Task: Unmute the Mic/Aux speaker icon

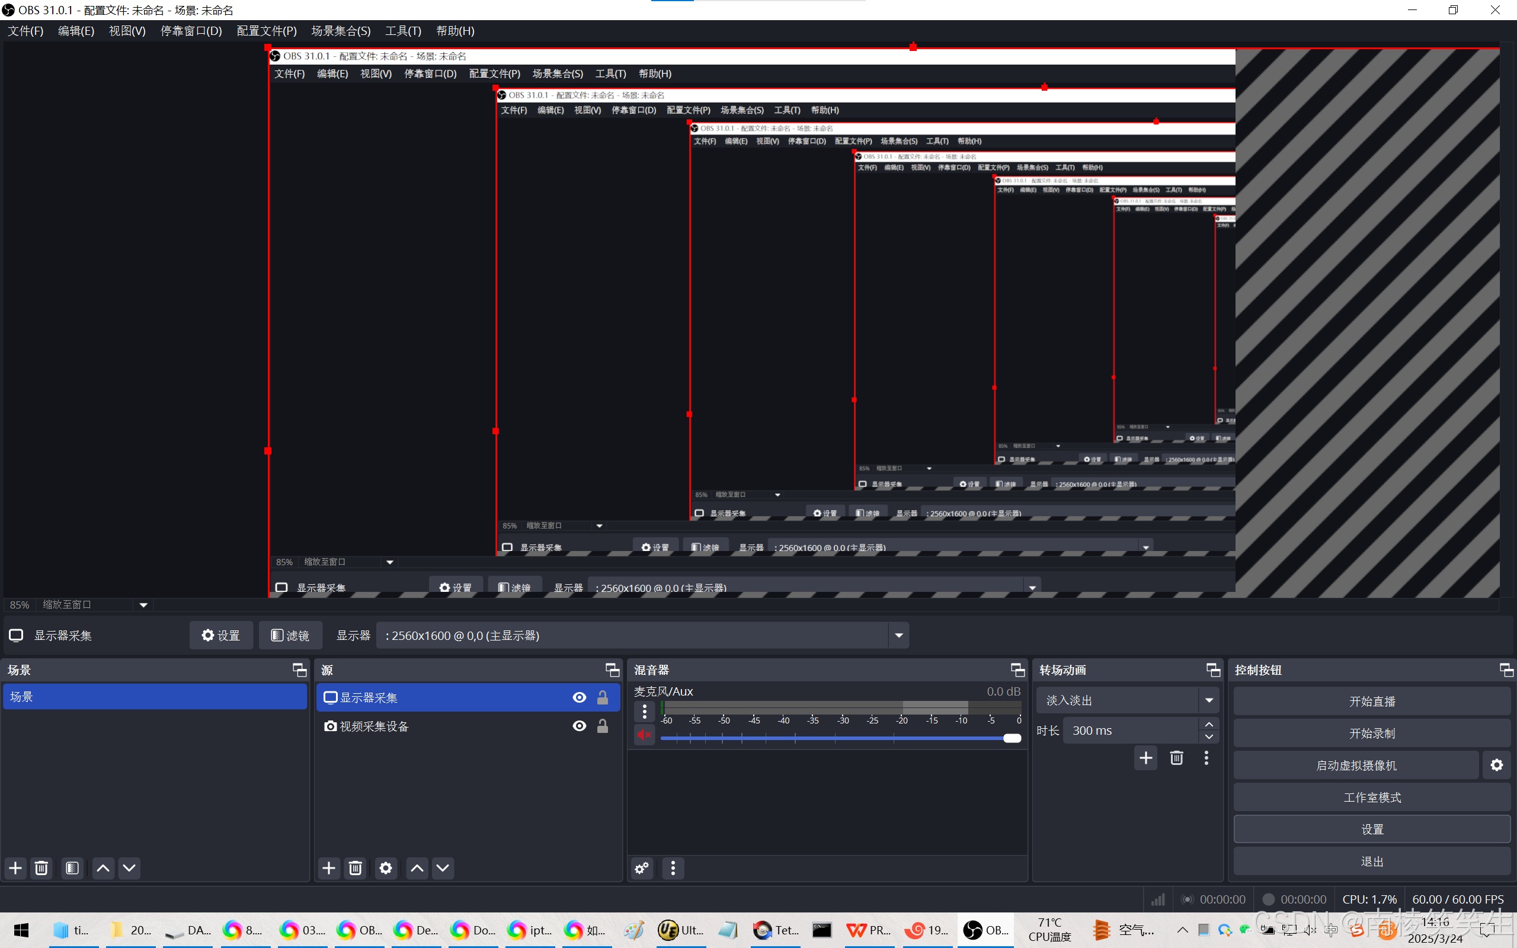Action: pos(644,734)
